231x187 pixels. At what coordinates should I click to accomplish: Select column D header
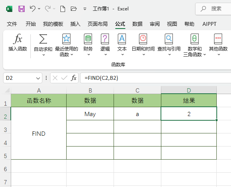[189, 90]
